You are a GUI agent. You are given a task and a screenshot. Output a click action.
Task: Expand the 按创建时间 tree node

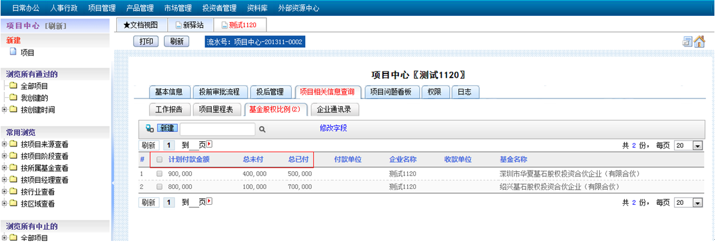(4, 109)
